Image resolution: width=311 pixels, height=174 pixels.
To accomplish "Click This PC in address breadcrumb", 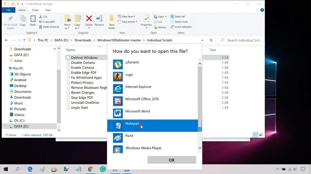I will pyautogui.click(x=43, y=40).
